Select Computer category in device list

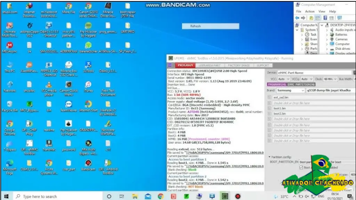tap(342, 44)
